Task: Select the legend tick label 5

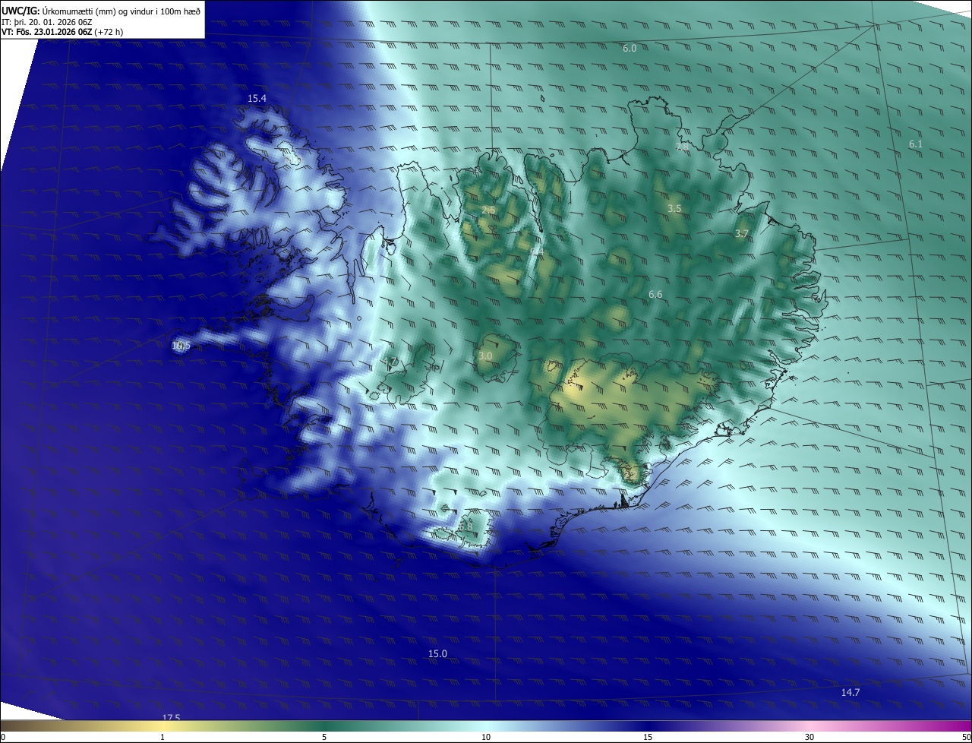Action: [324, 738]
